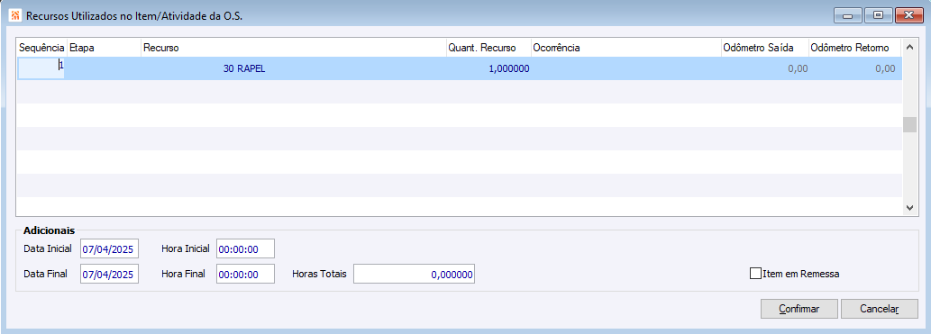Select the Quant. Recurso column header

488,48
